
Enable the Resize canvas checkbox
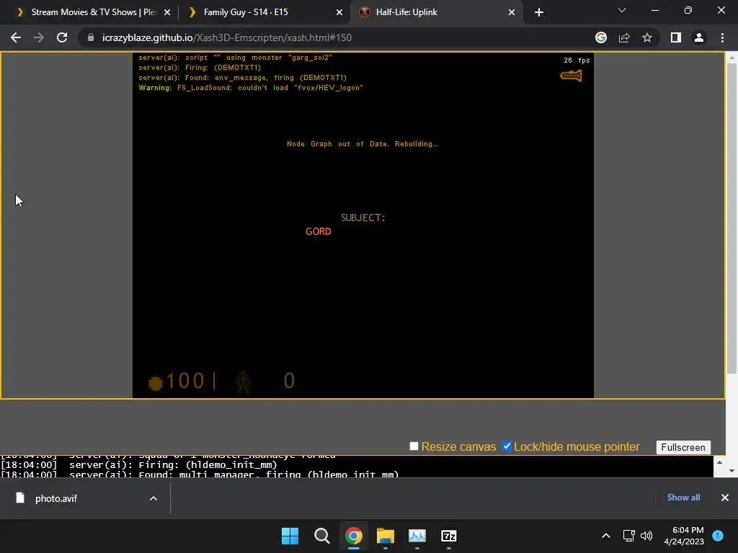[414, 446]
